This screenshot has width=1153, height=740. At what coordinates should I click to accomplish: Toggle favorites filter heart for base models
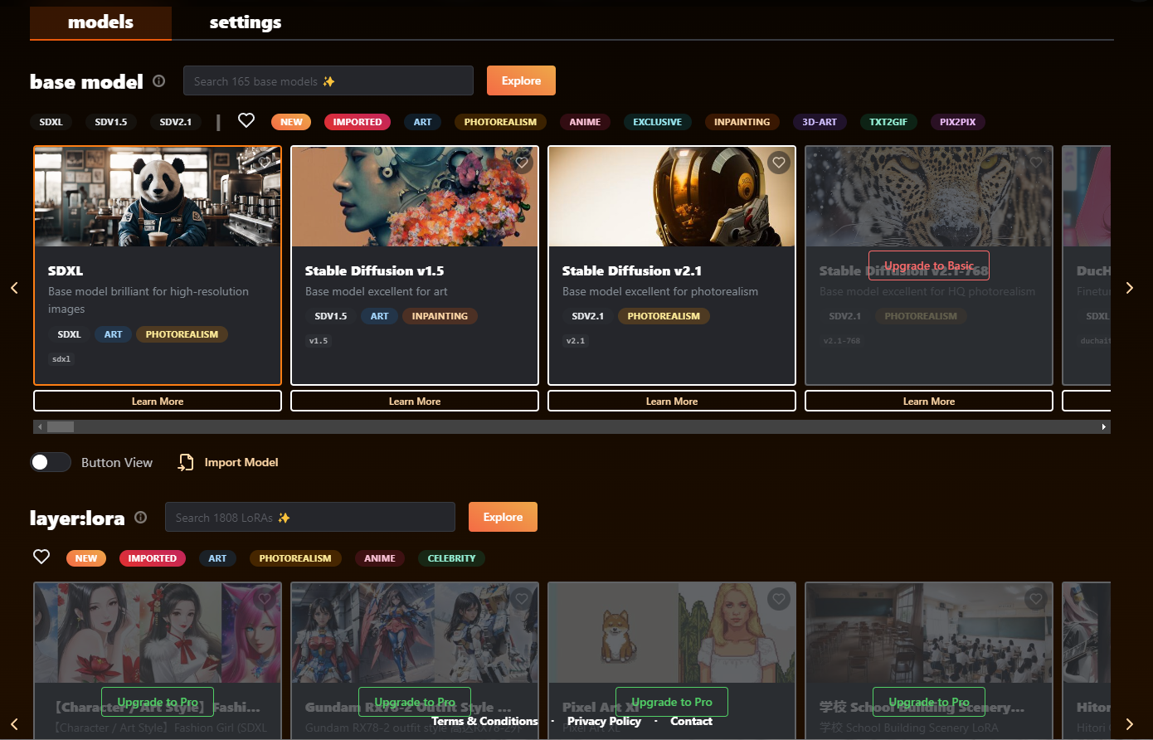[246, 121]
